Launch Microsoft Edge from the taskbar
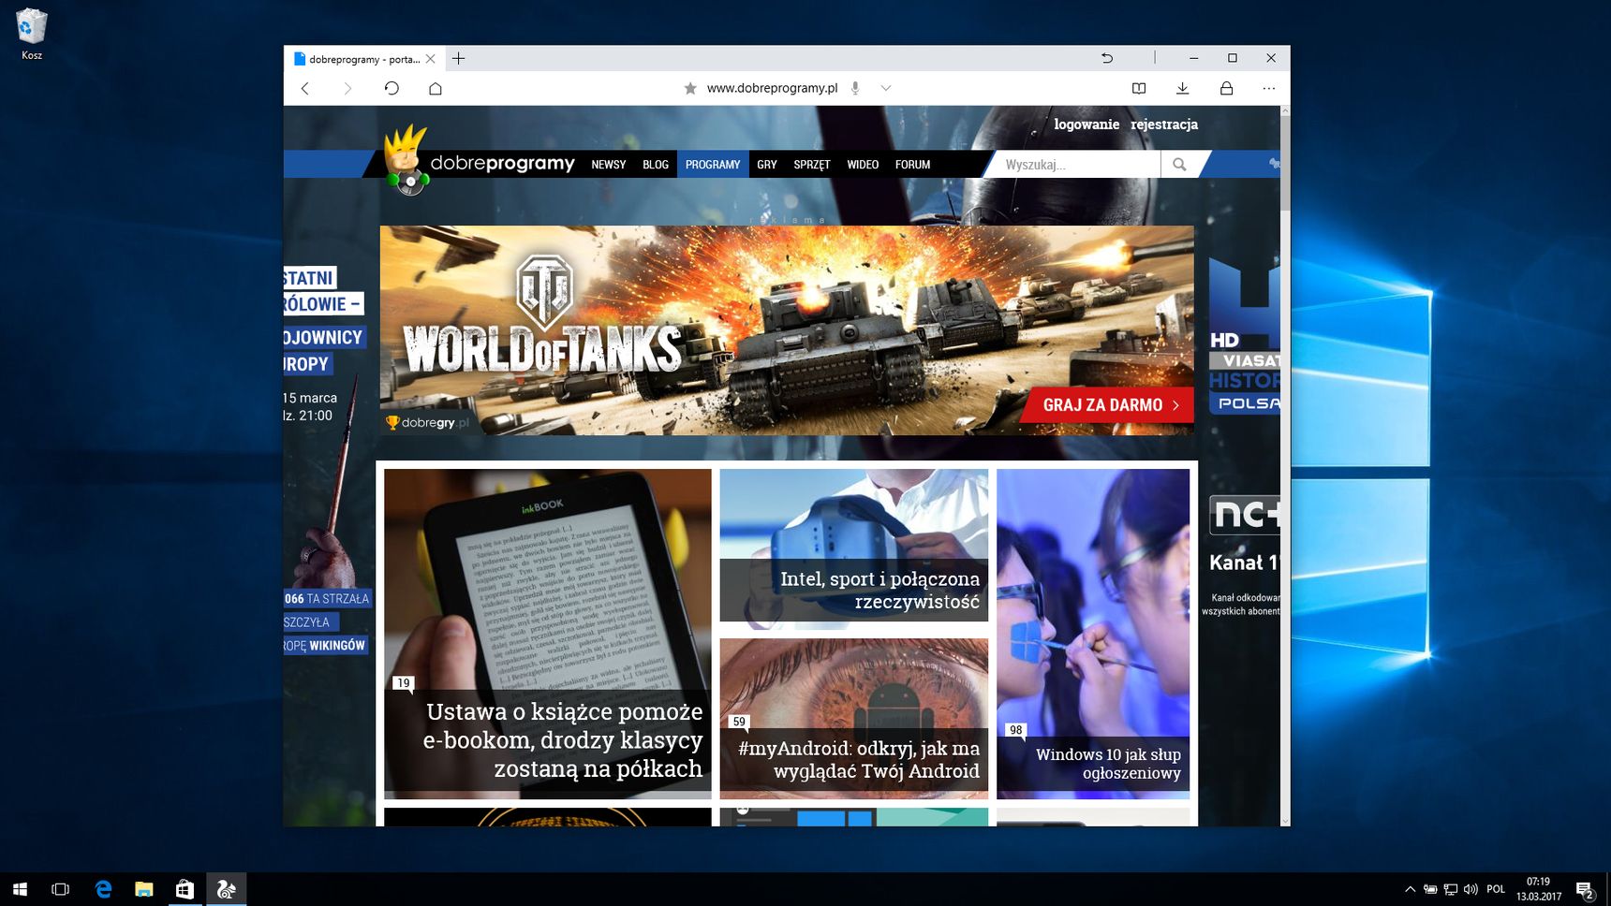This screenshot has height=906, width=1611. pyautogui.click(x=103, y=889)
